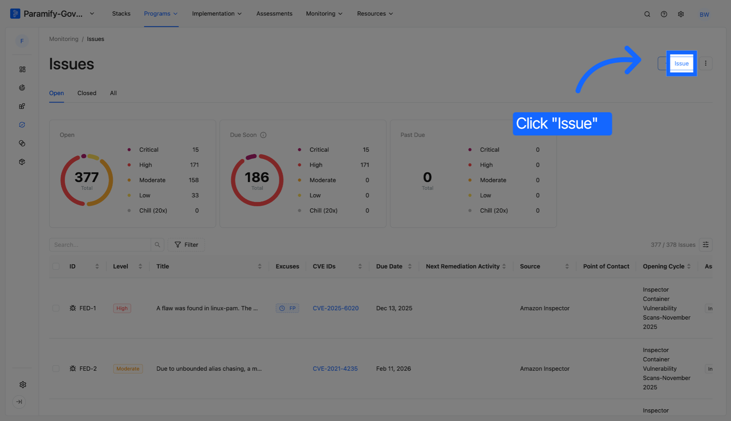Open the dashboard grid sidebar icon
Image resolution: width=731 pixels, height=421 pixels.
pos(22,69)
